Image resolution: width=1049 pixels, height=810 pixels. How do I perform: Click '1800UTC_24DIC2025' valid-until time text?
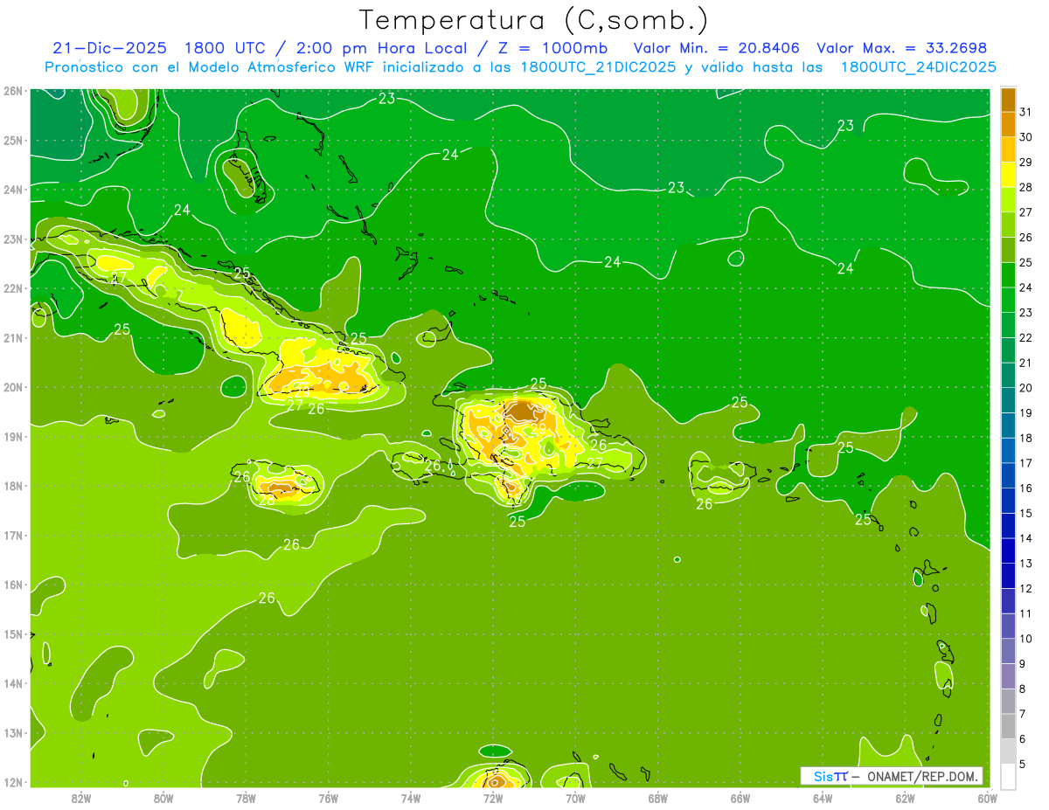pyautogui.click(x=918, y=67)
